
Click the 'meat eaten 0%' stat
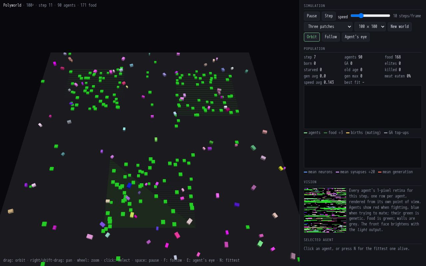398,76
